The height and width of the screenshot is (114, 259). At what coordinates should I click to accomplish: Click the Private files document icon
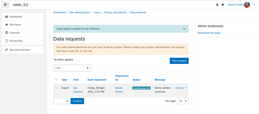point(7,41)
